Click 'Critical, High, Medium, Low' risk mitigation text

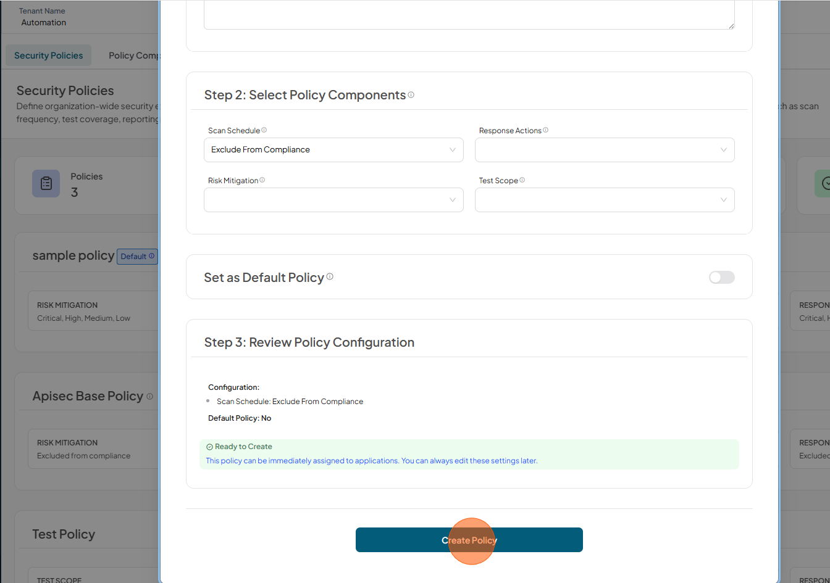click(x=83, y=318)
